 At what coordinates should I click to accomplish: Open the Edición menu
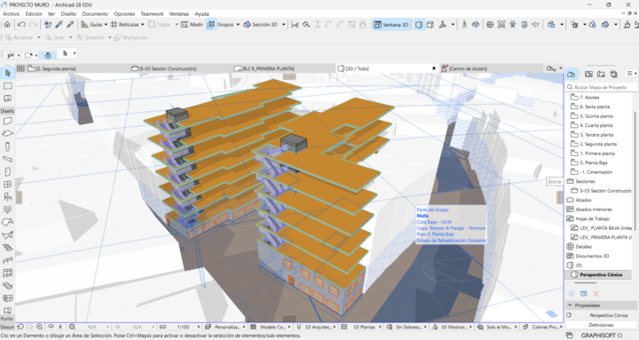pyautogui.click(x=34, y=14)
